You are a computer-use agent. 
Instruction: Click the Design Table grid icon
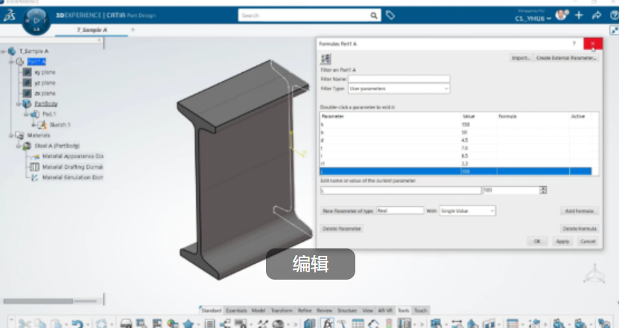[358, 324]
